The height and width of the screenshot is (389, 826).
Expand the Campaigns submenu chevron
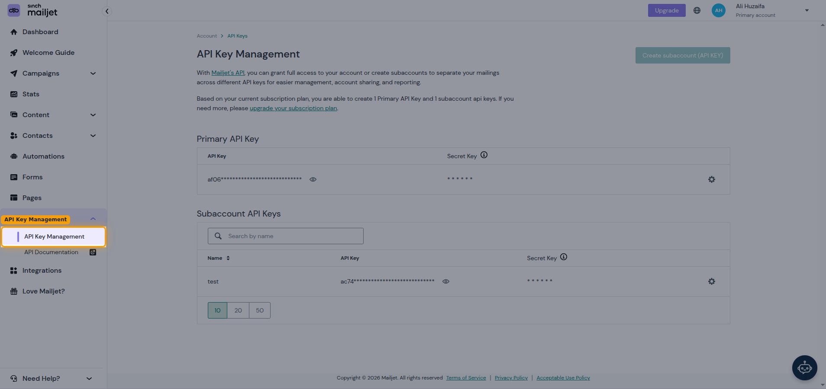coord(93,73)
